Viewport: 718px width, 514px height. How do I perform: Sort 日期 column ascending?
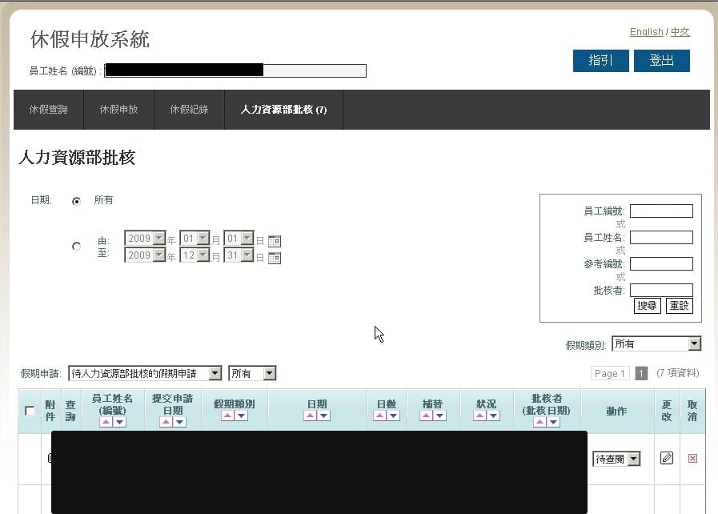click(x=310, y=416)
